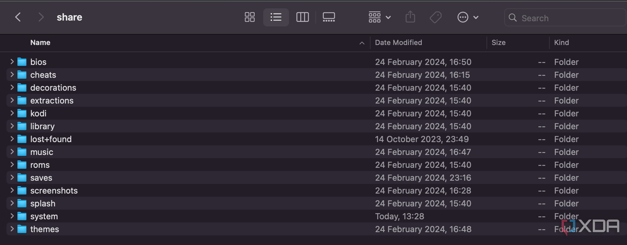
Task: Click the date '24 February 2024, 23:16'
Action: coord(423,177)
